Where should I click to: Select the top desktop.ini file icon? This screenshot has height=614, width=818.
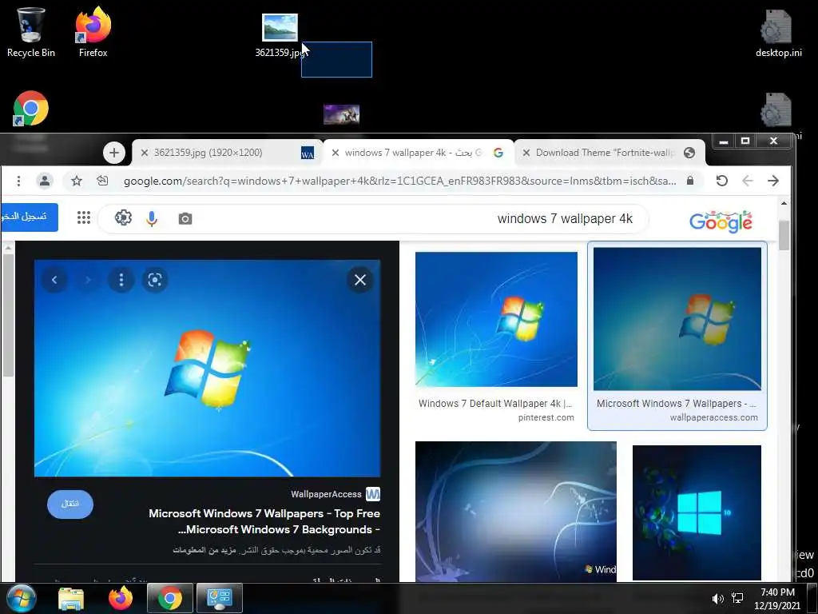pos(778,34)
